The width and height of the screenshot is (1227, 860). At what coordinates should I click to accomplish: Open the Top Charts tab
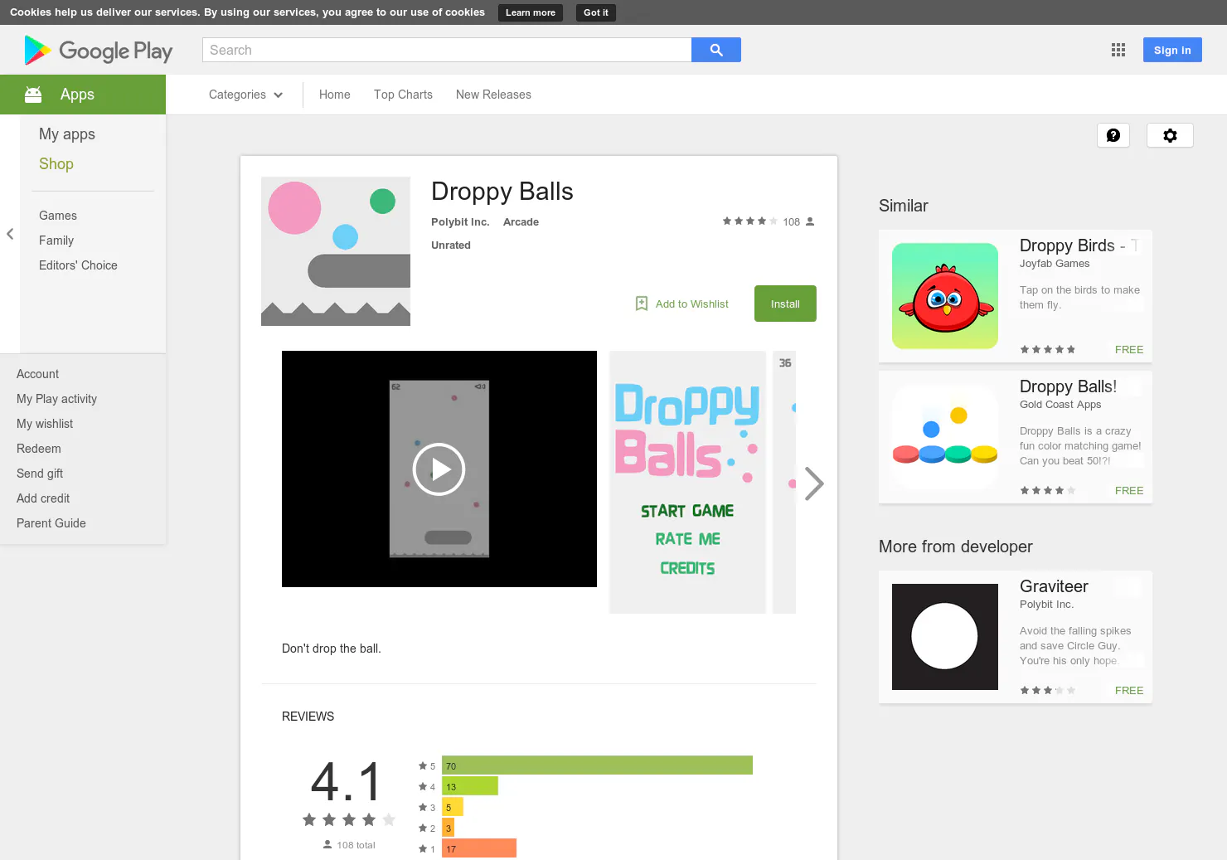[x=403, y=95]
